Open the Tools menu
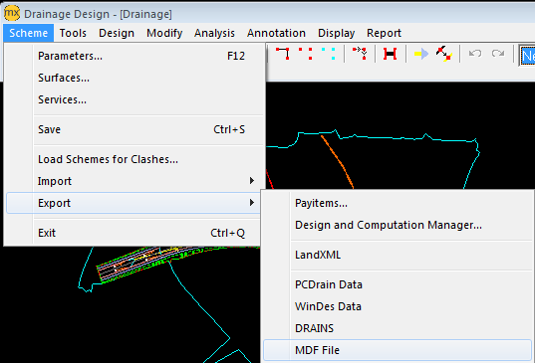 73,33
